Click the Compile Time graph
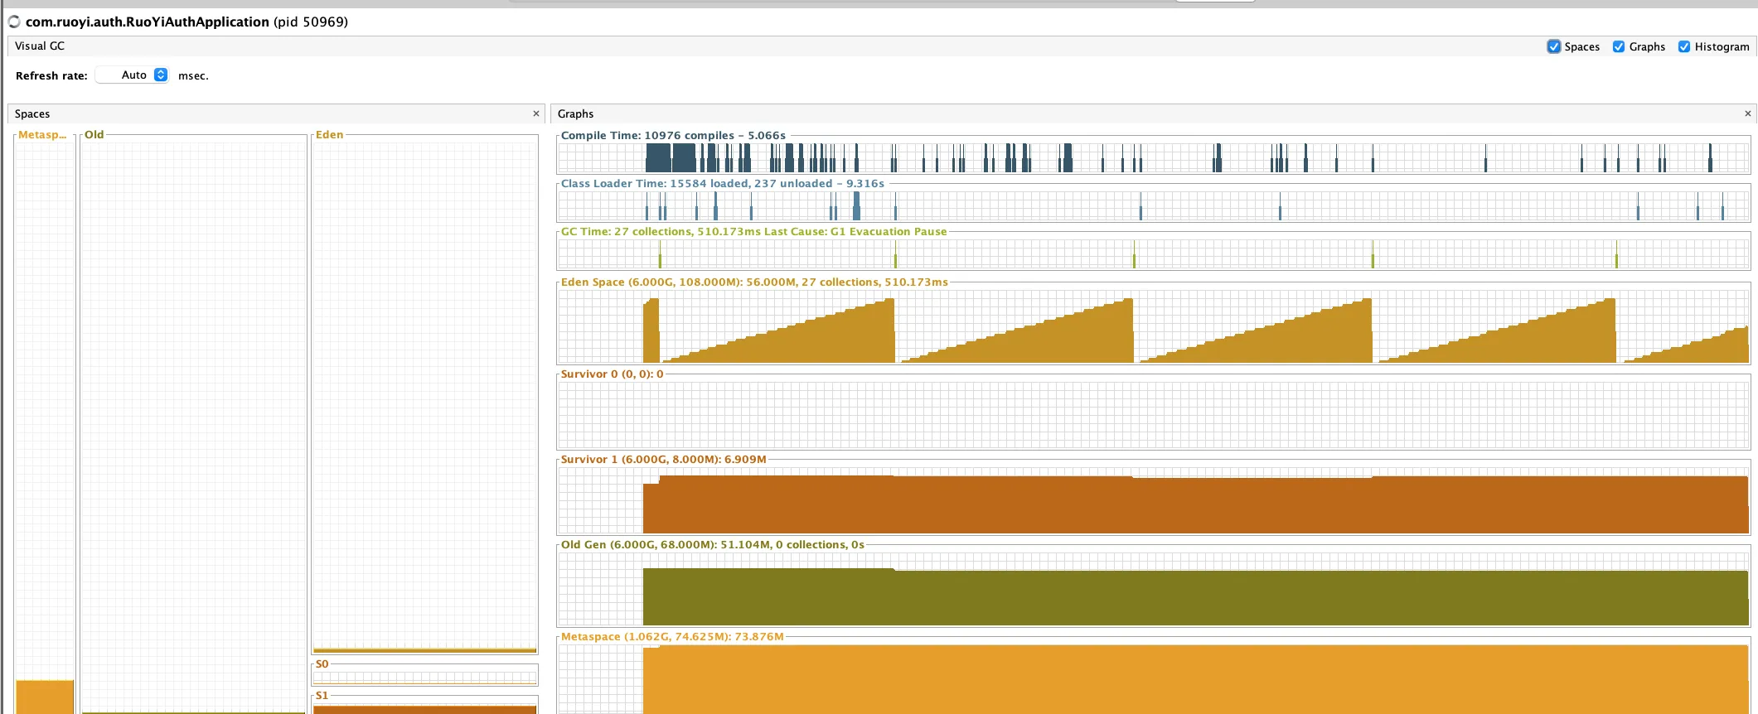The height and width of the screenshot is (714, 1758). (x=1152, y=157)
